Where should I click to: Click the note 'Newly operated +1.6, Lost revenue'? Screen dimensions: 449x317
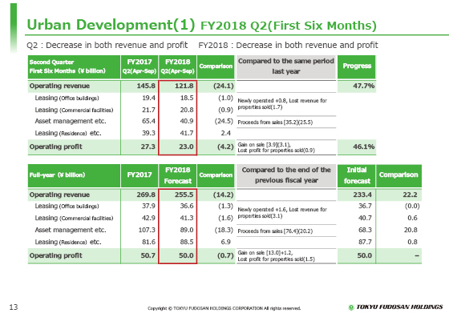282,213
